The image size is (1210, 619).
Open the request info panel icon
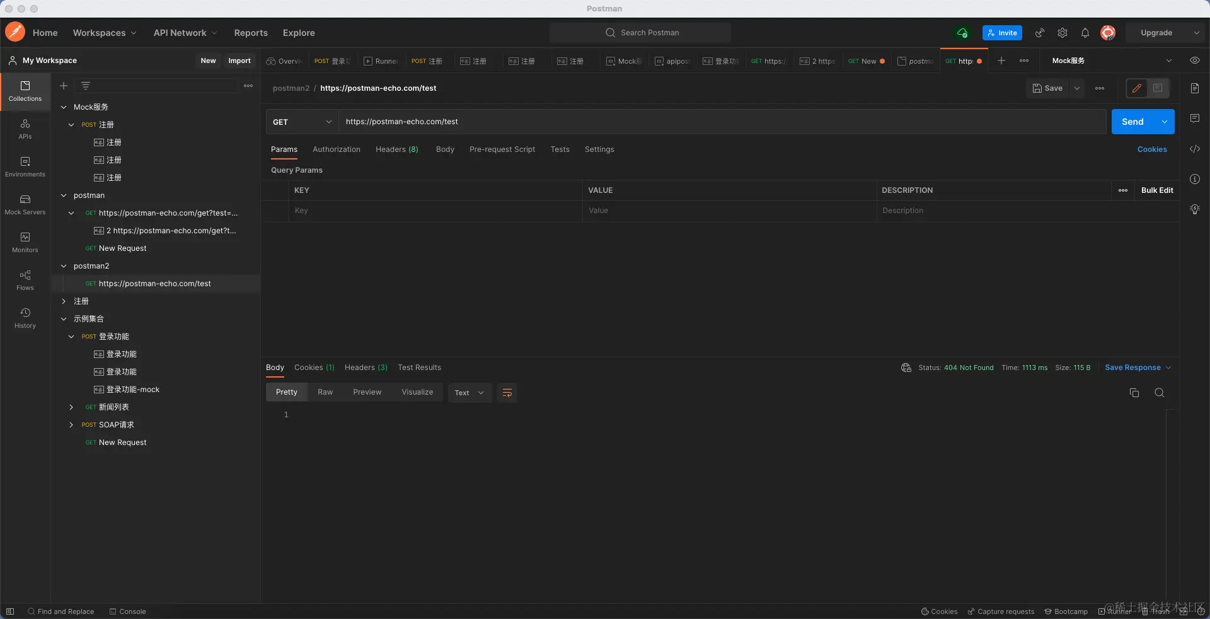1194,179
